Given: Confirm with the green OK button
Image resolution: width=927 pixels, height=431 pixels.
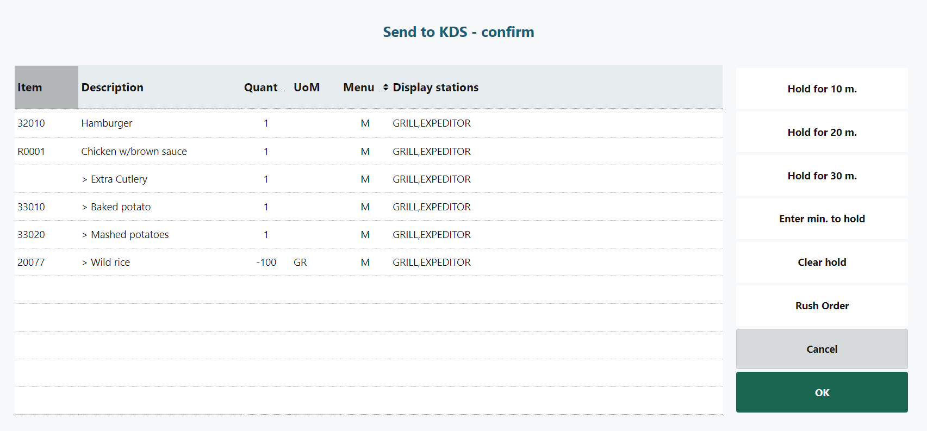Looking at the screenshot, I should (x=822, y=392).
